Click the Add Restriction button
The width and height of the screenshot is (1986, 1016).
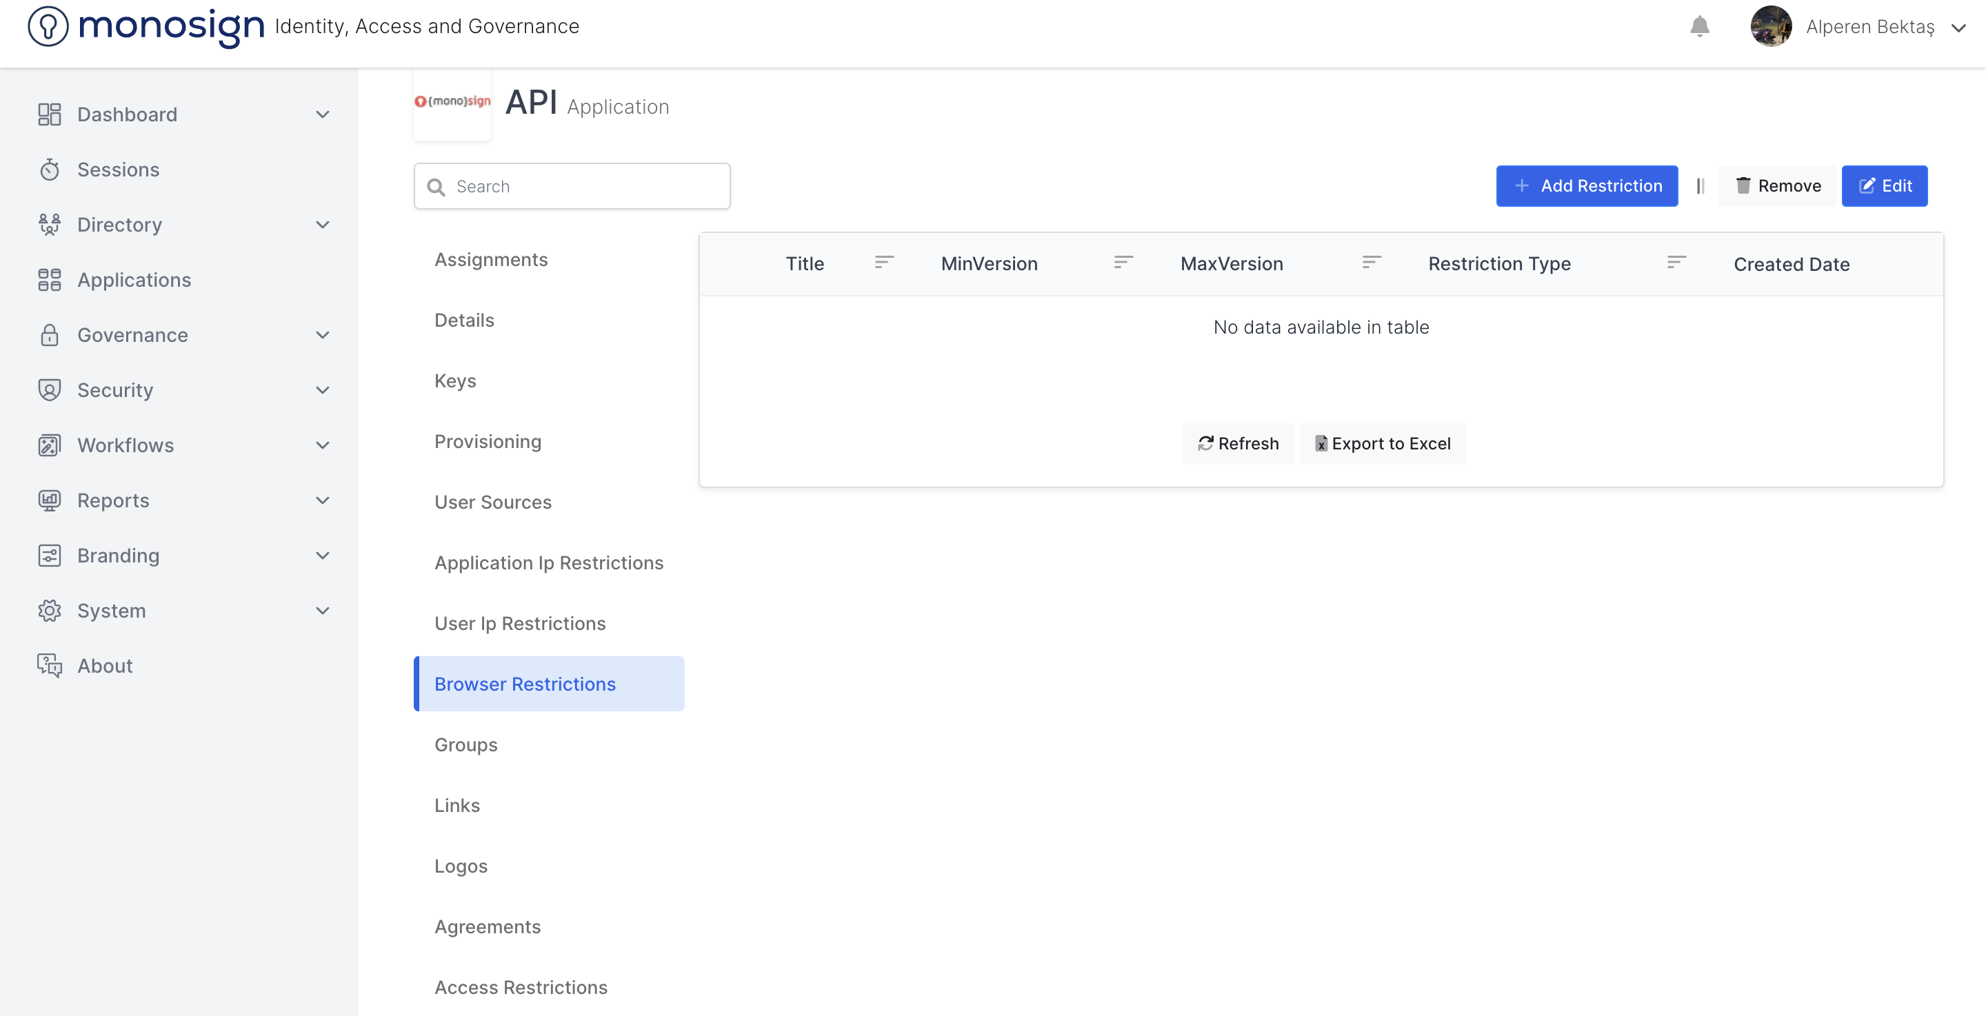[x=1587, y=186]
